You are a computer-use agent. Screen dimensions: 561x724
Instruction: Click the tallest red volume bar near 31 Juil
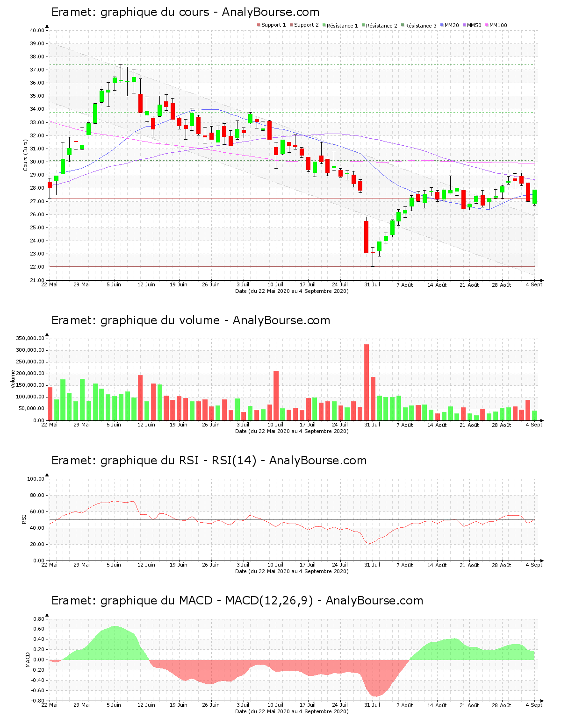tap(367, 382)
